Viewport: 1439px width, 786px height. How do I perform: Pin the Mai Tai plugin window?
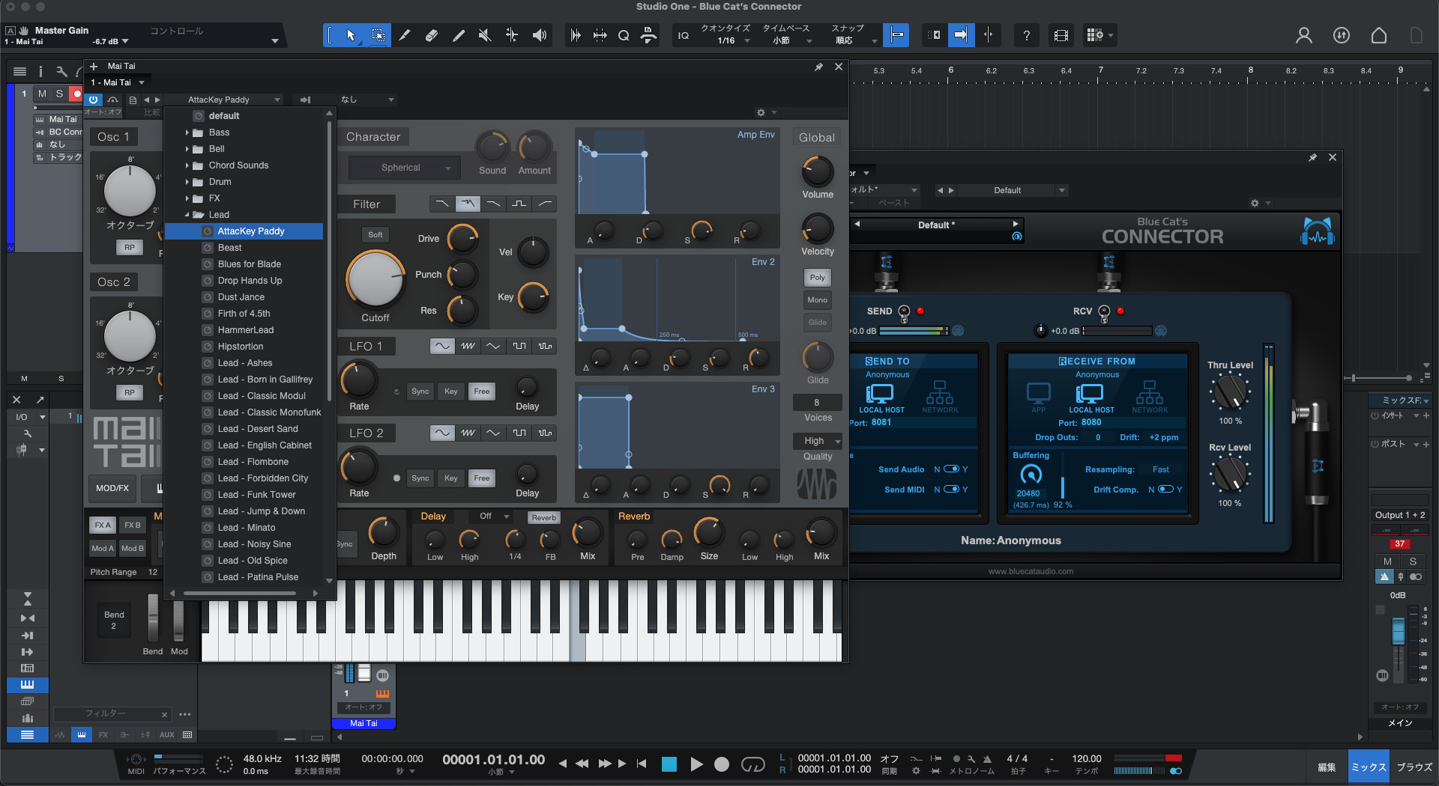tap(818, 67)
